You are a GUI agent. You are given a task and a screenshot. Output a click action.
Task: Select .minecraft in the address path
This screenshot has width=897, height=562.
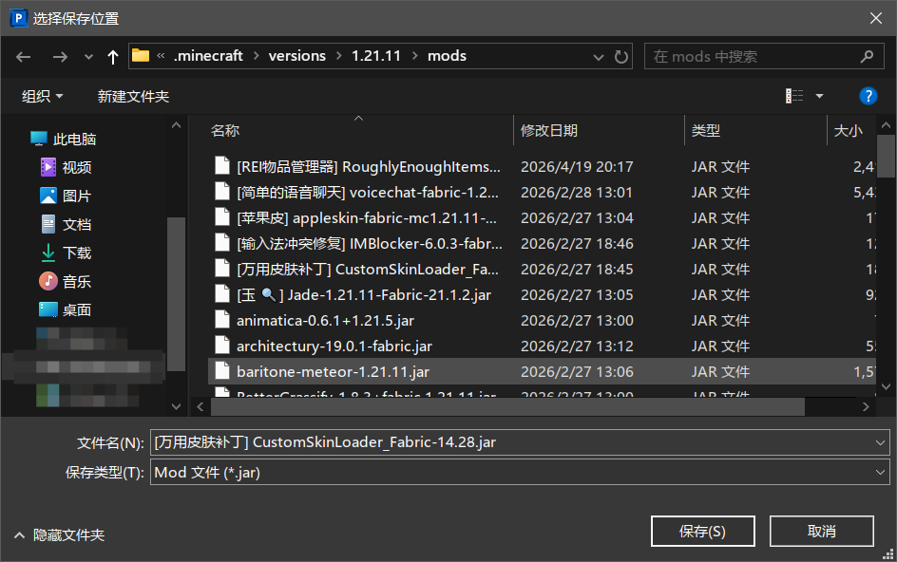[x=208, y=55]
